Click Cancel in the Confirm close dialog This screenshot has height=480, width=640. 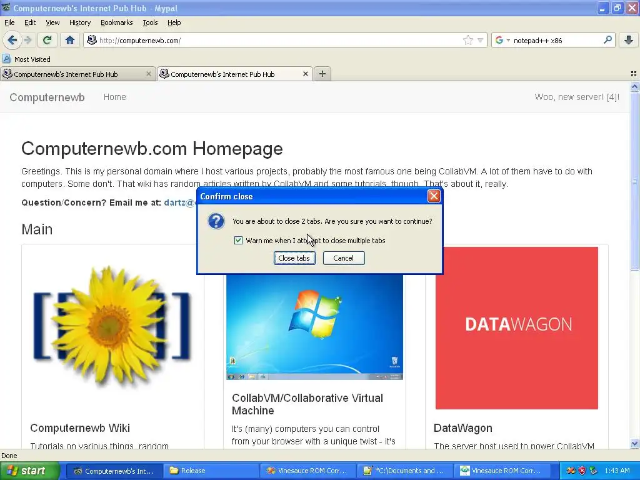click(344, 258)
